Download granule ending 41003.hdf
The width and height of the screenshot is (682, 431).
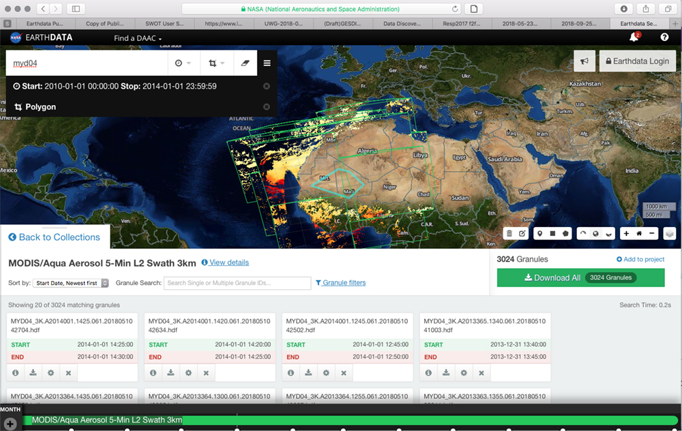[x=446, y=373]
